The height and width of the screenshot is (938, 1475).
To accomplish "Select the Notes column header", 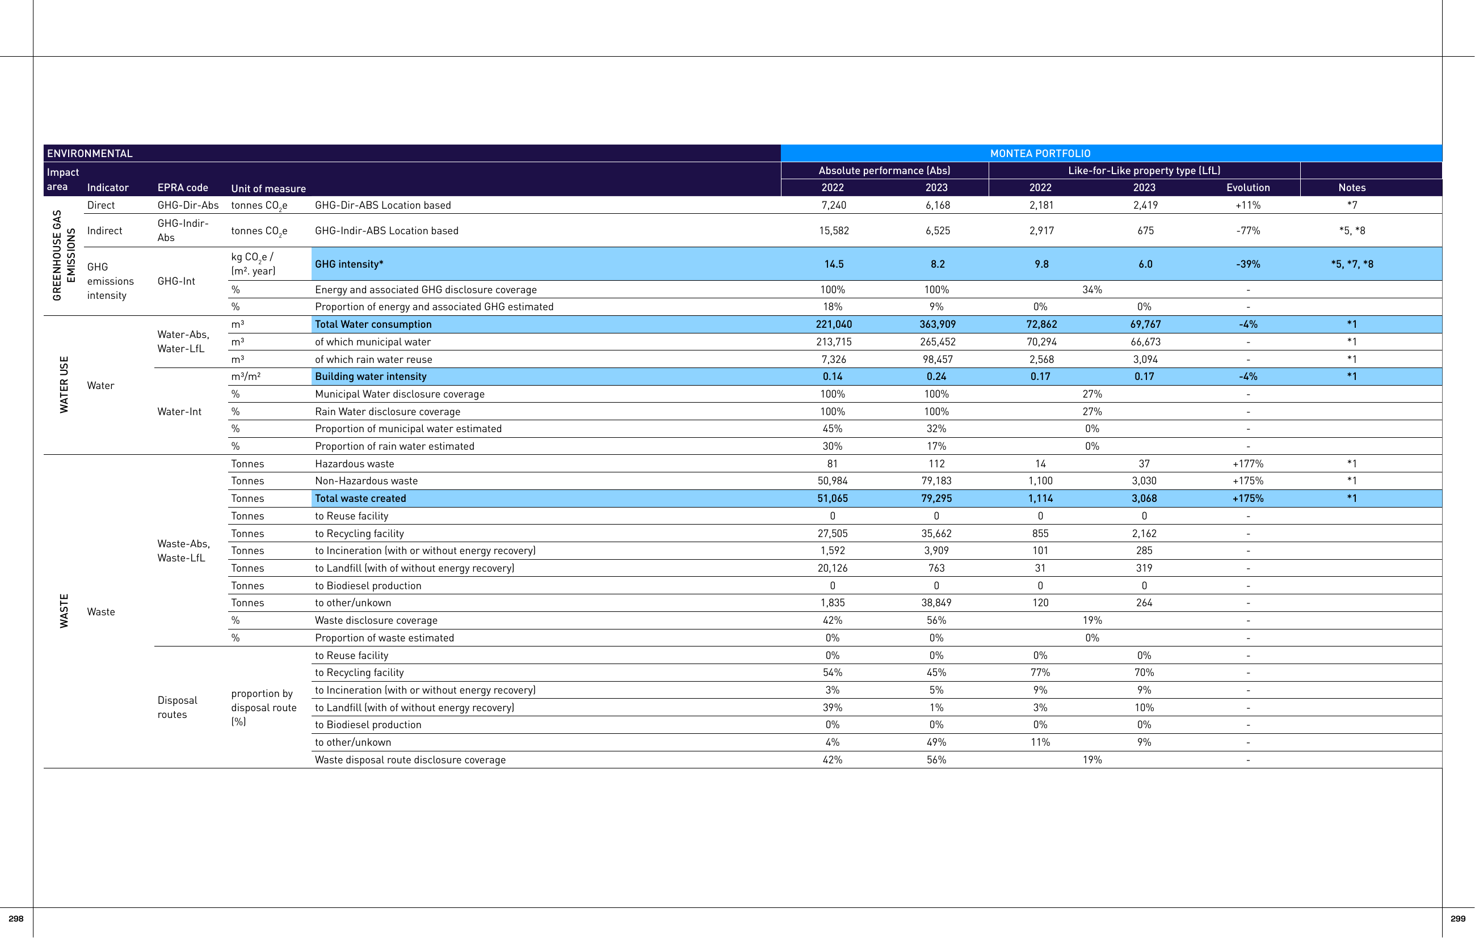I will 1352,188.
